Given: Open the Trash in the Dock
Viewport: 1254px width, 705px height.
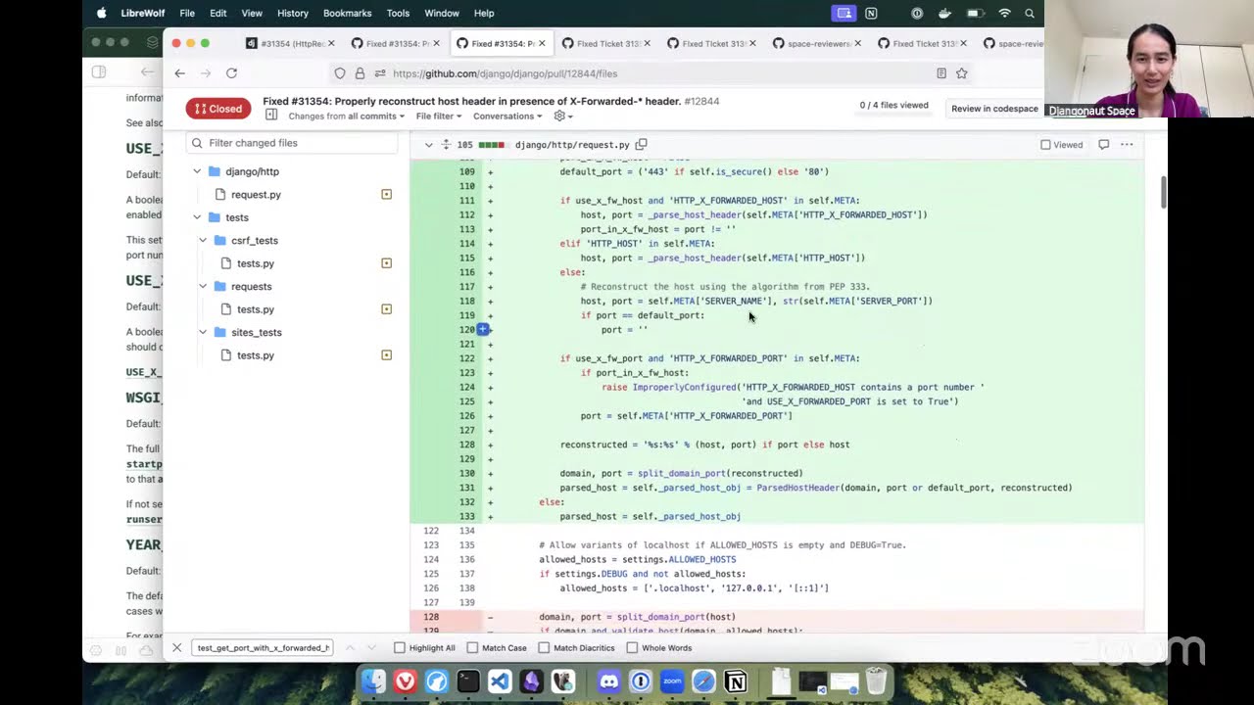Looking at the screenshot, I should coord(876,681).
